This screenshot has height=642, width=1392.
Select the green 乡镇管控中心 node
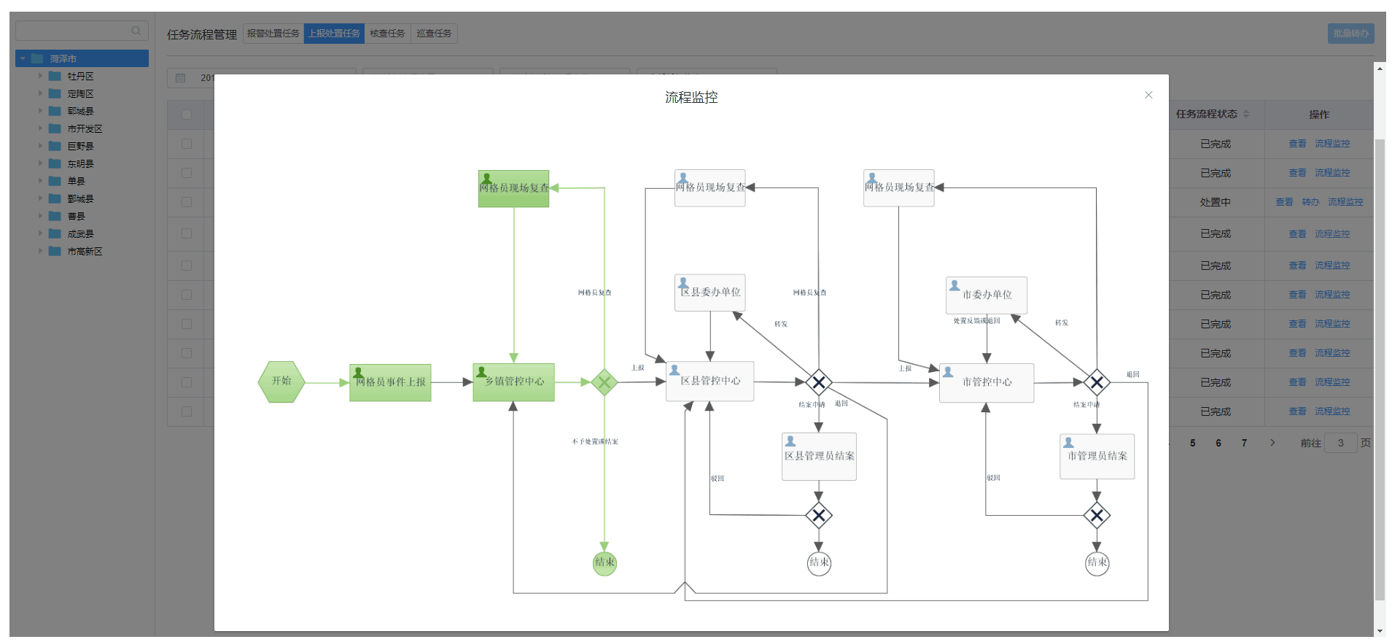click(513, 382)
